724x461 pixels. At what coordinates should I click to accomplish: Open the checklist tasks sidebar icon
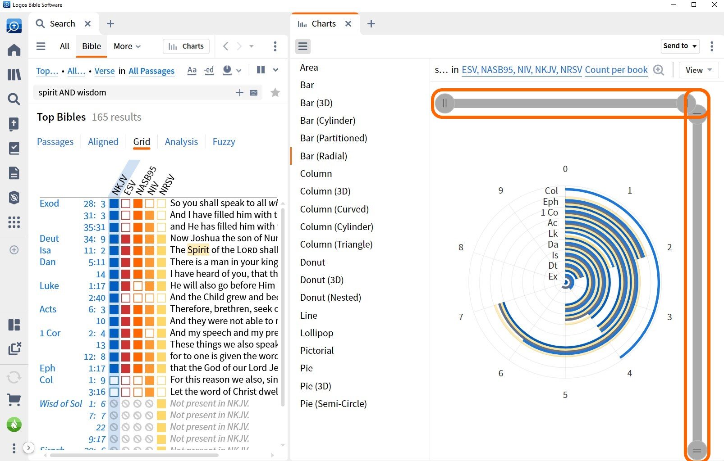click(x=14, y=148)
